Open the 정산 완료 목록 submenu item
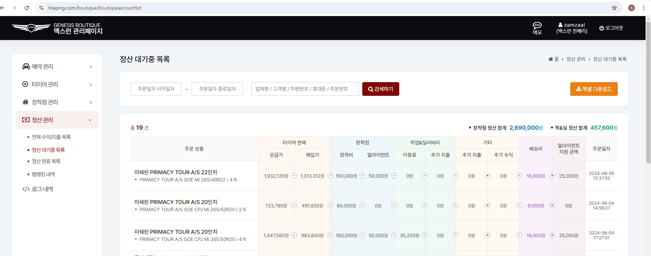 [x=46, y=161]
